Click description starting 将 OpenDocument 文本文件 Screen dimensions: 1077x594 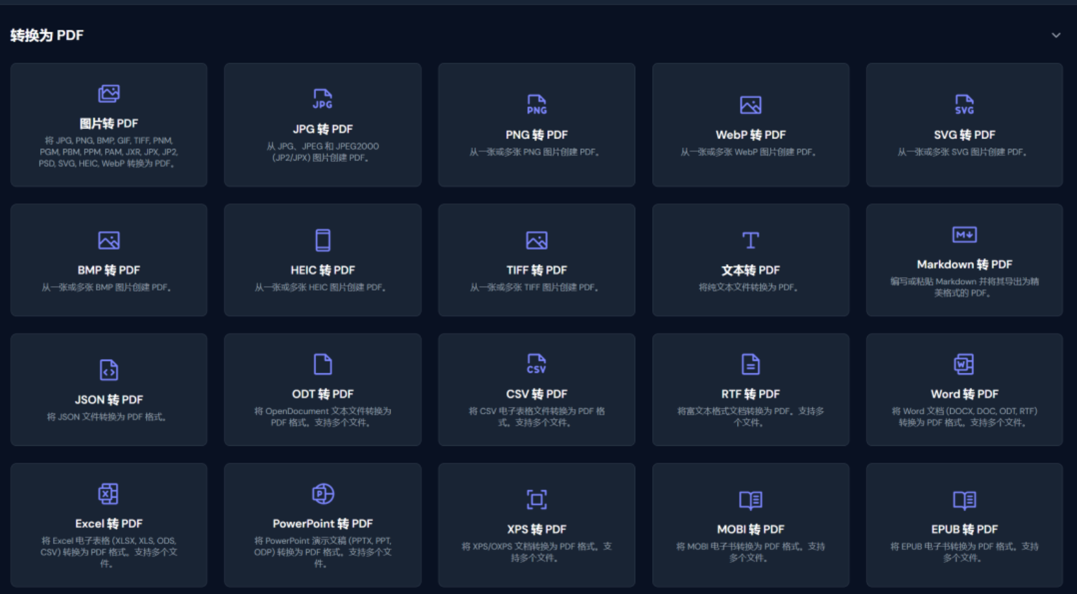click(323, 417)
